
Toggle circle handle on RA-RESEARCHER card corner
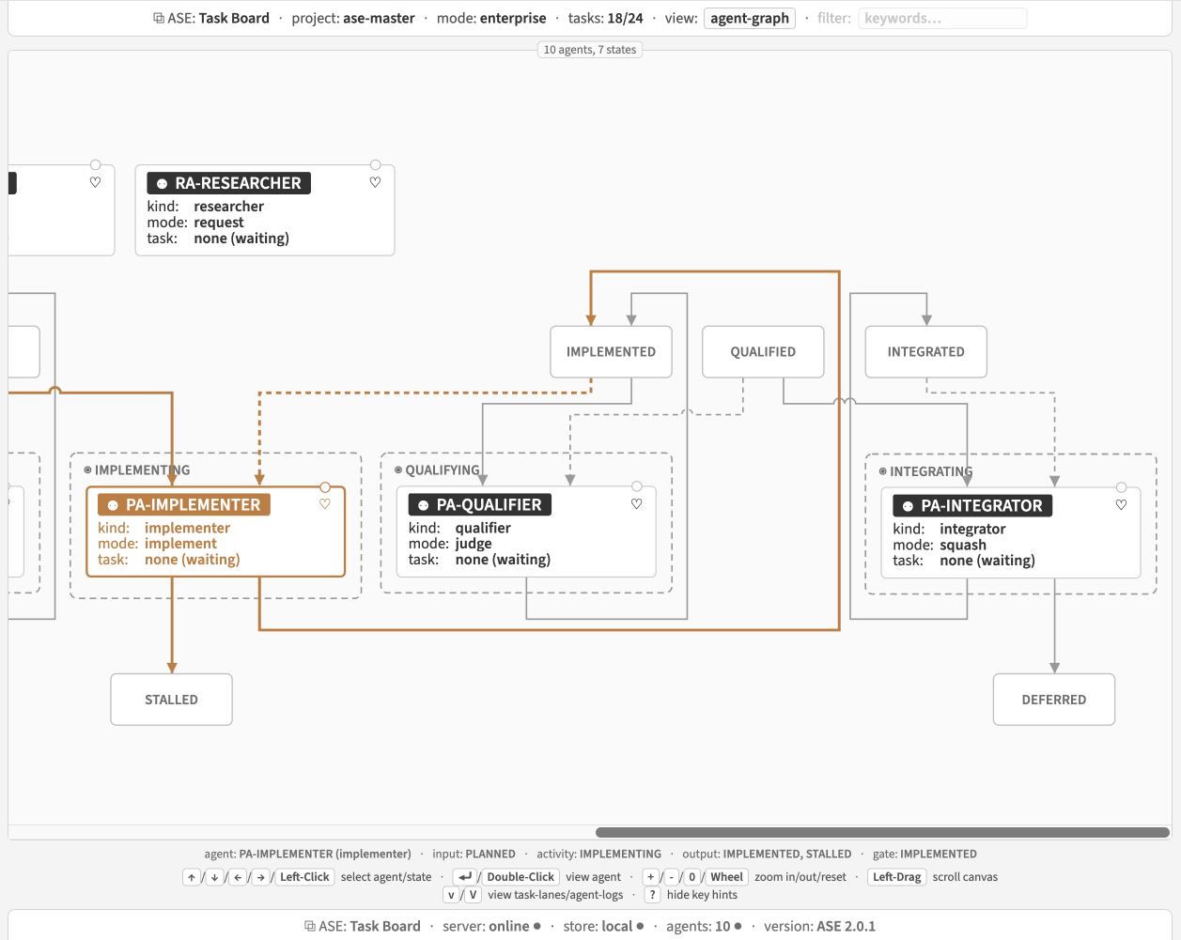pos(376,165)
